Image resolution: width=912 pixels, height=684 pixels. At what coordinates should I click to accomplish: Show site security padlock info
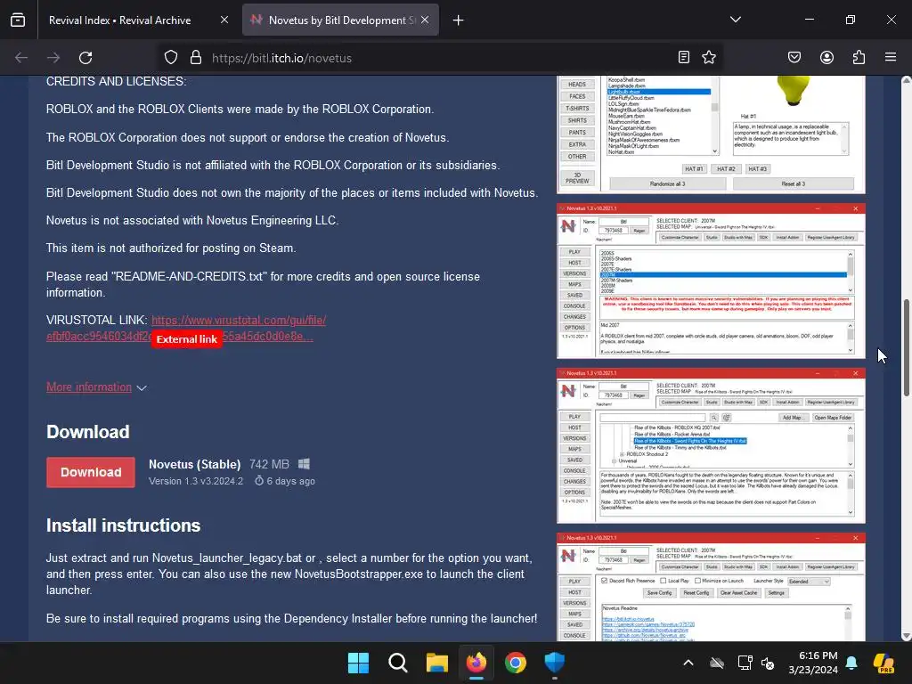(196, 58)
